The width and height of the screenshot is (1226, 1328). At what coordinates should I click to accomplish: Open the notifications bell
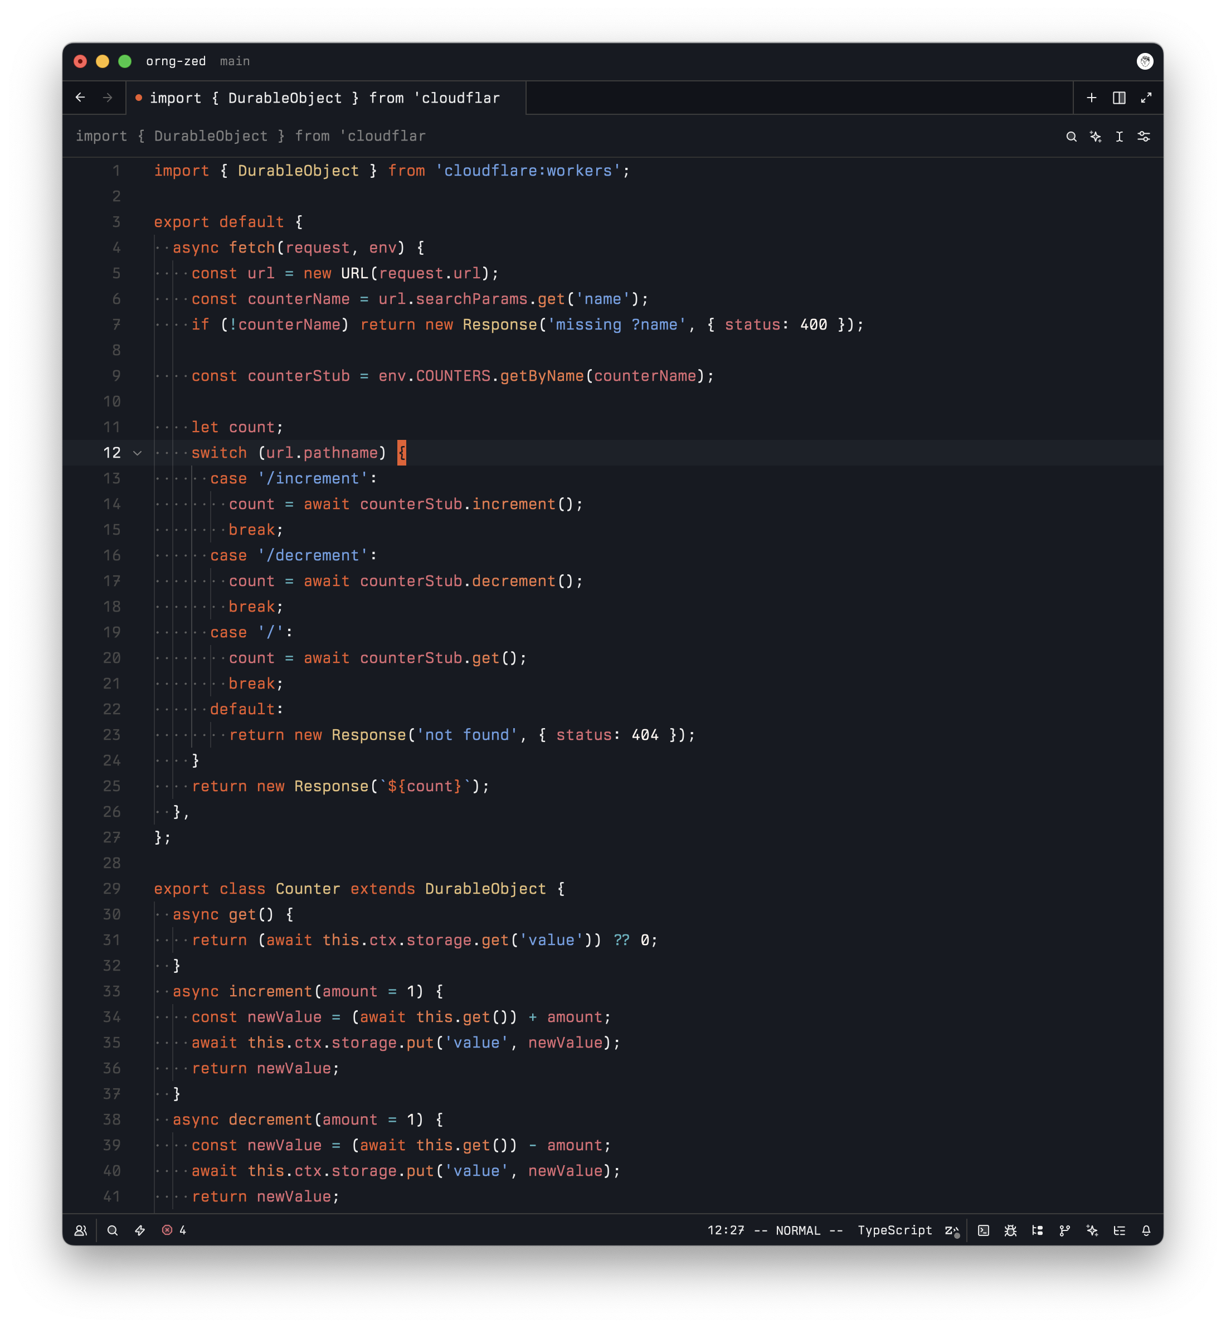click(1147, 1230)
